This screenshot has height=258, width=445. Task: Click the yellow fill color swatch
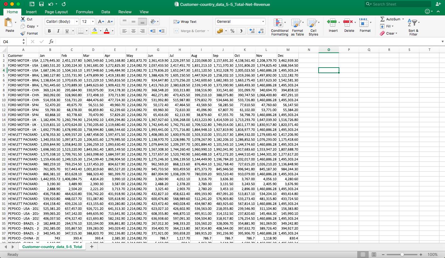click(x=95, y=31)
